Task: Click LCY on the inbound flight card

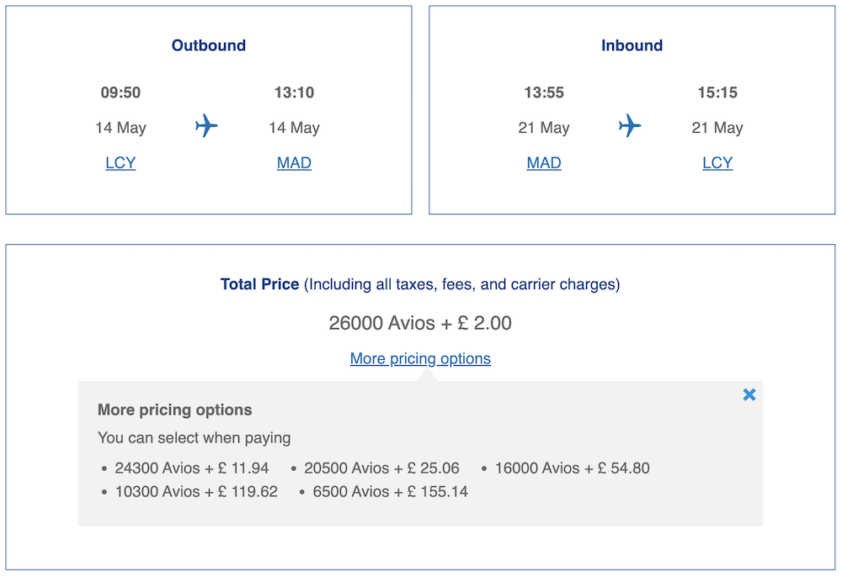Action: (x=717, y=162)
